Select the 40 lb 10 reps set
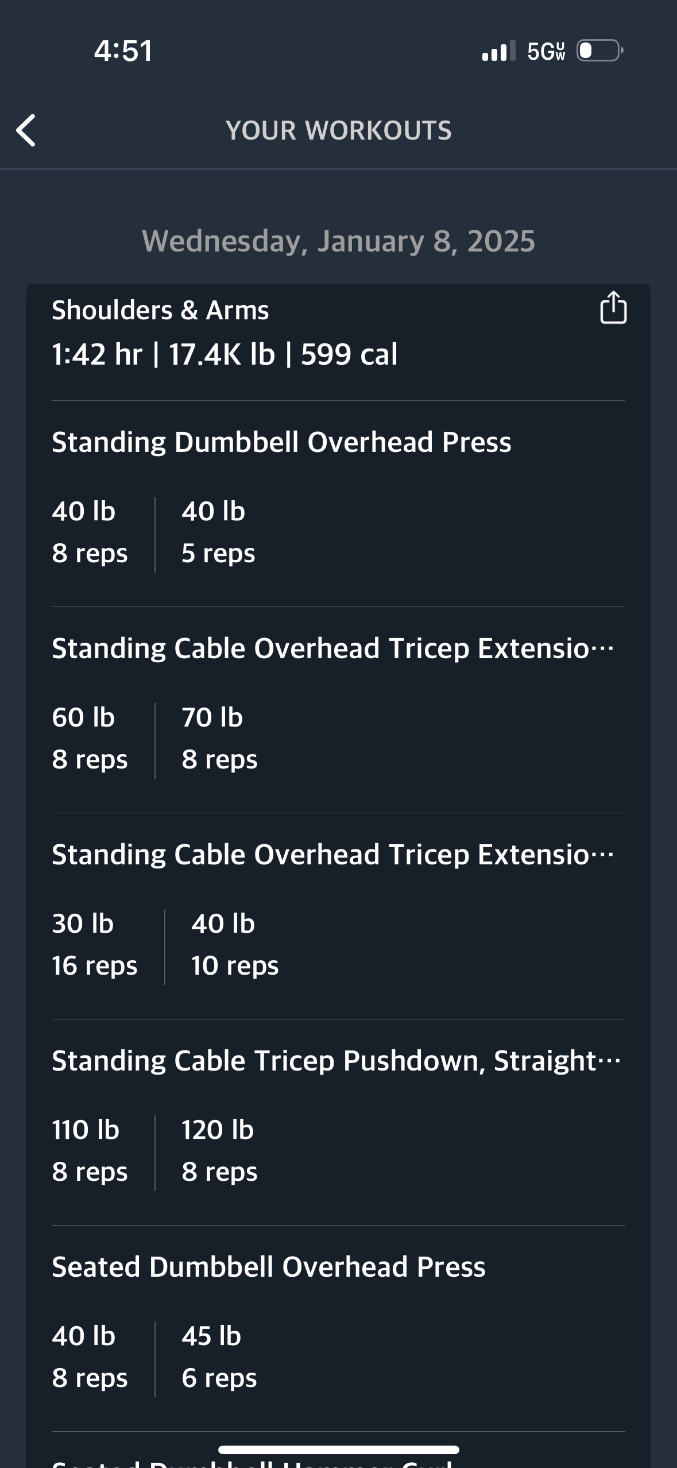 (235, 945)
